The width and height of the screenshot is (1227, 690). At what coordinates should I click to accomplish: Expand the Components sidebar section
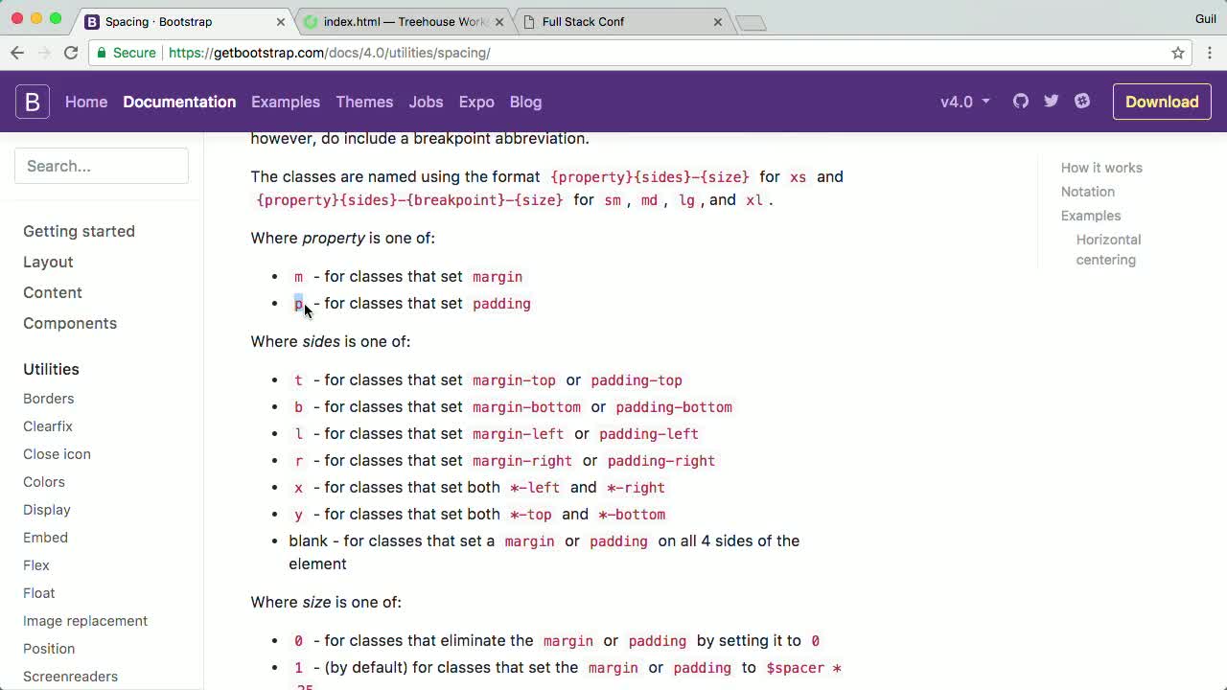70,323
